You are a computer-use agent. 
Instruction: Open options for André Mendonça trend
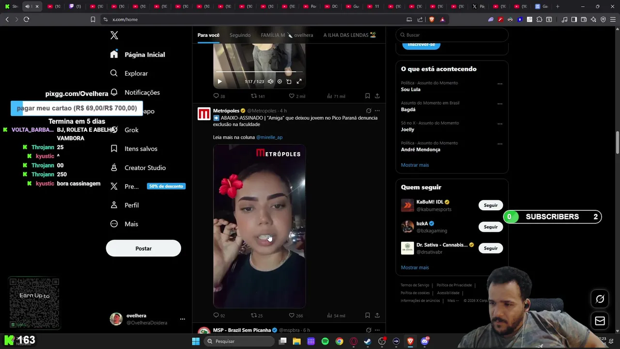pos(500,144)
